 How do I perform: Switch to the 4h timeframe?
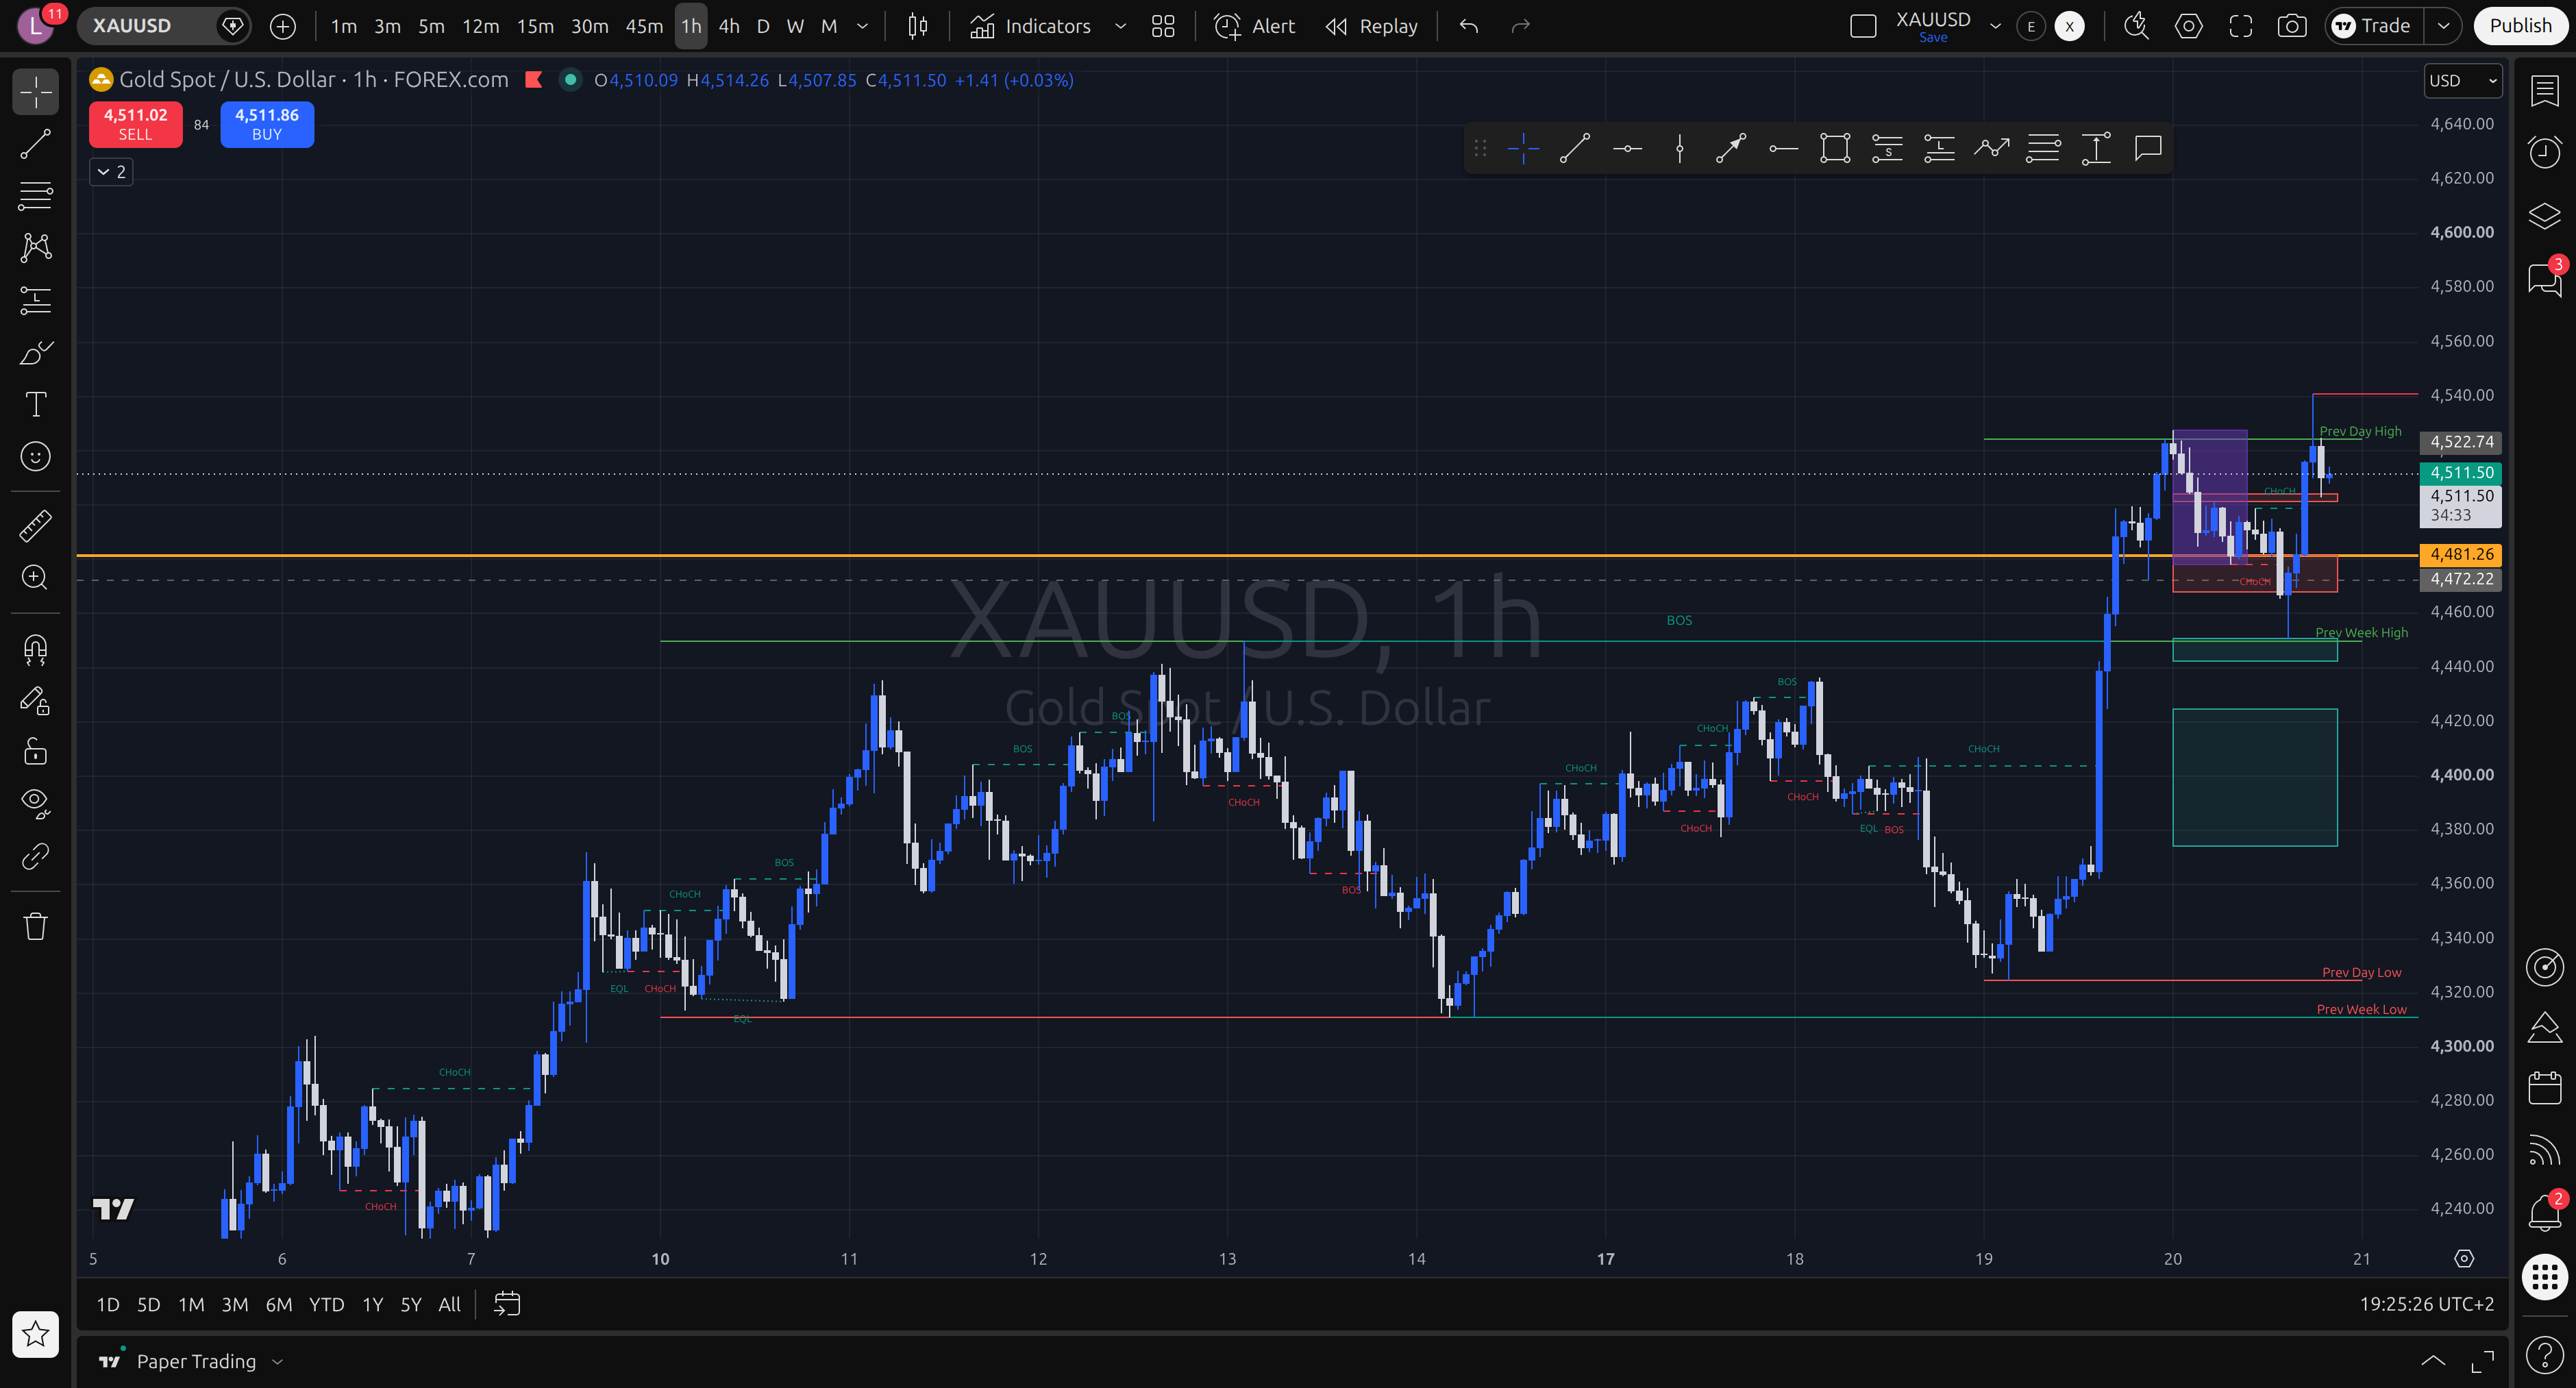729,26
